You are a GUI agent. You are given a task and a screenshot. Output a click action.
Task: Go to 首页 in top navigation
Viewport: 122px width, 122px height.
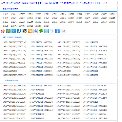click(x=3, y=3)
